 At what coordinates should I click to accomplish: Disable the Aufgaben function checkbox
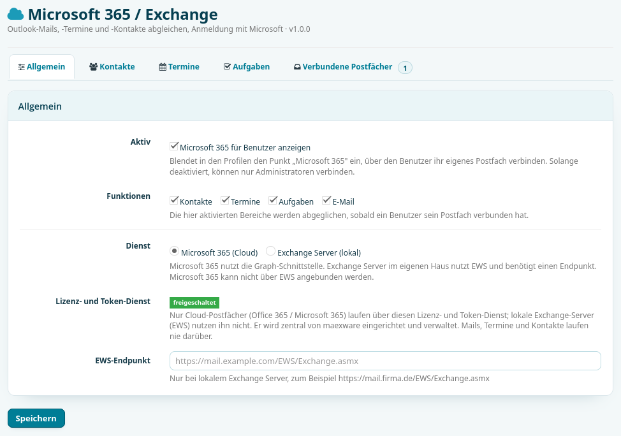(272, 200)
